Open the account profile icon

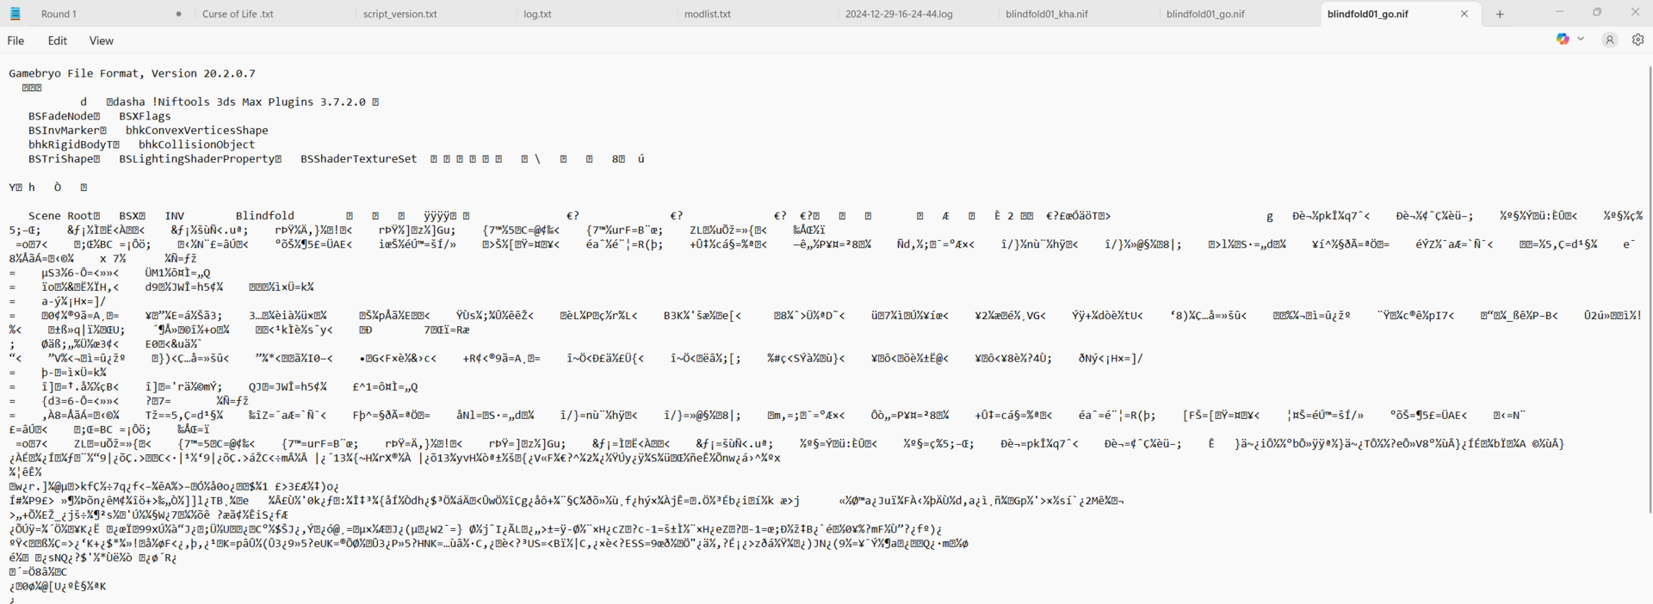point(1609,40)
